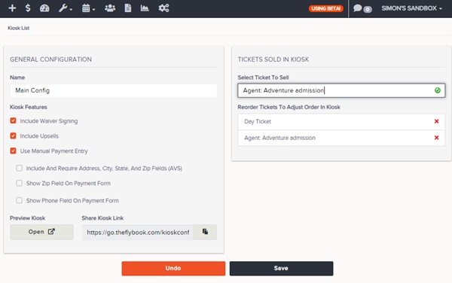Select the Day Ticket row
Image resolution: width=452 pixels, height=283 pixels.
coord(341,121)
